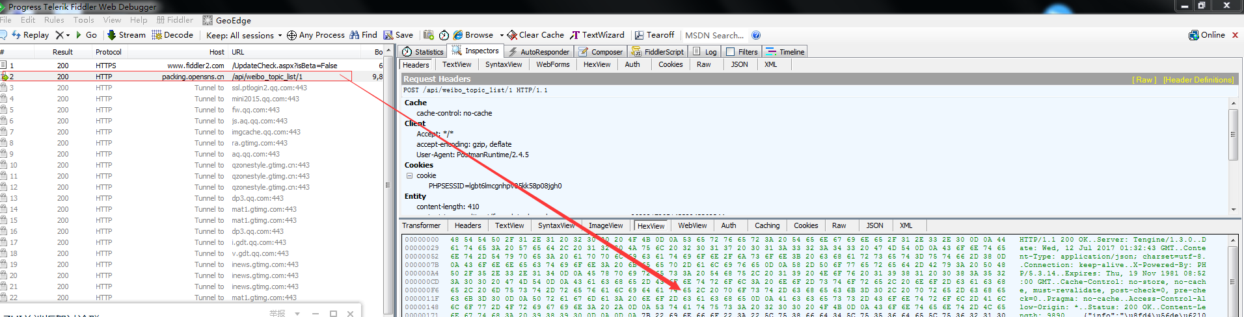Open the Tools menu
This screenshot has width=1244, height=317.
[x=83, y=20]
